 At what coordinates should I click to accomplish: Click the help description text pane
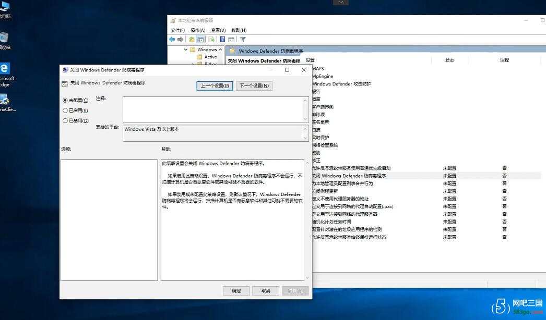pyautogui.click(x=232, y=220)
